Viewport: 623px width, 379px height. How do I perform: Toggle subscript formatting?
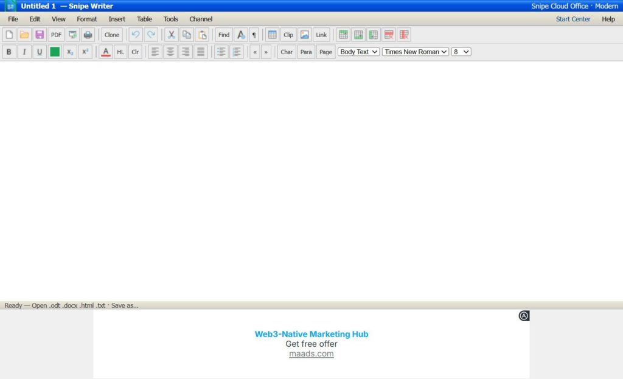coord(70,52)
